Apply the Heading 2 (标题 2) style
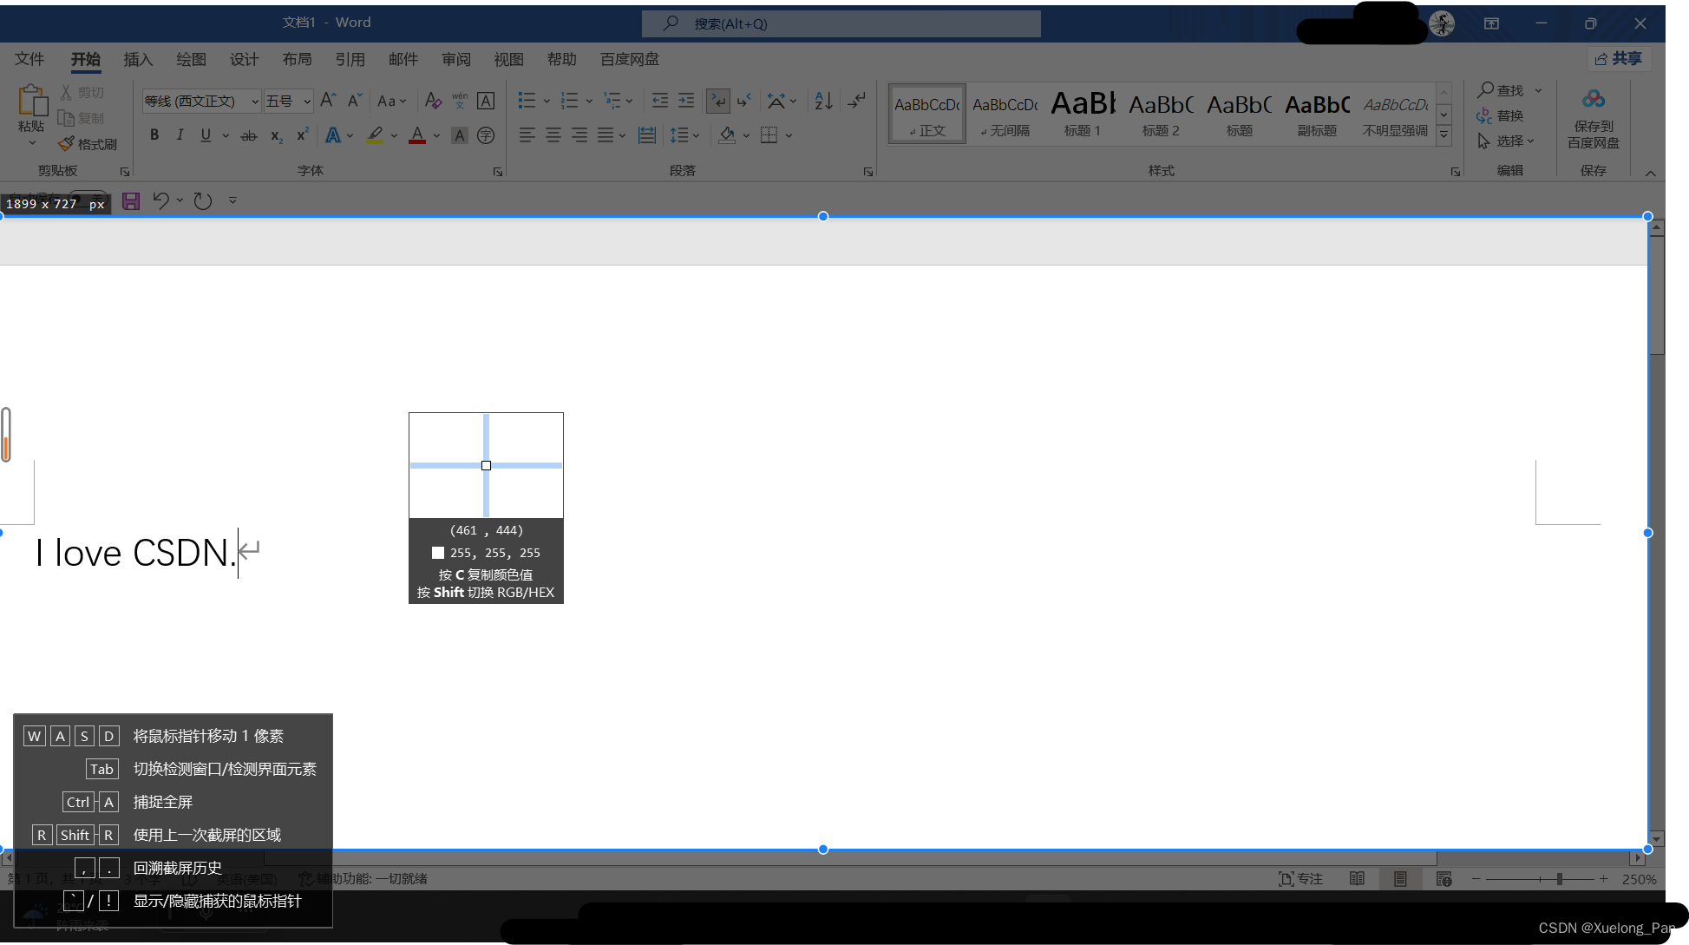This screenshot has height=945, width=1689. point(1161,114)
